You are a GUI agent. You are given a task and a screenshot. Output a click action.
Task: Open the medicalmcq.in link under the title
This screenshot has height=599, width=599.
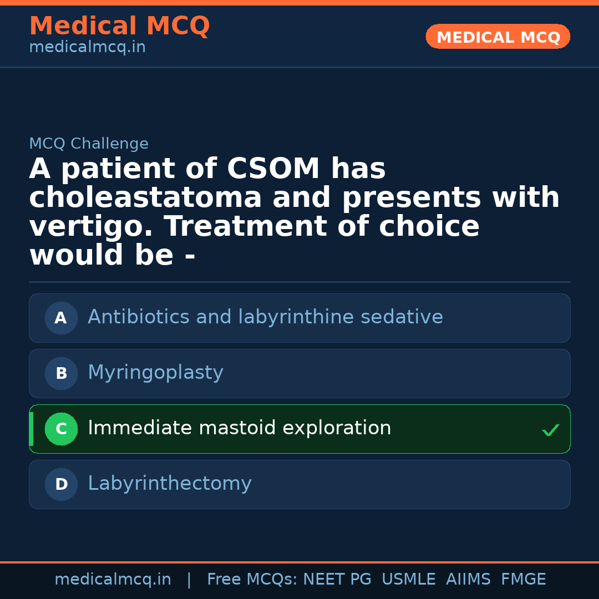coord(87,48)
